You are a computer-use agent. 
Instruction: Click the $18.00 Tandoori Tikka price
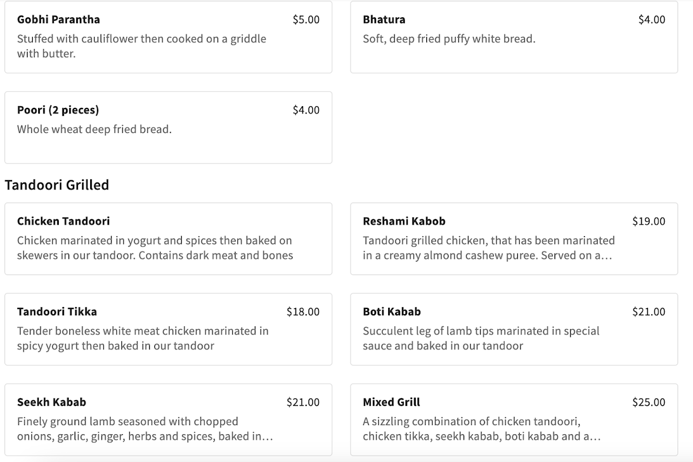pos(303,312)
